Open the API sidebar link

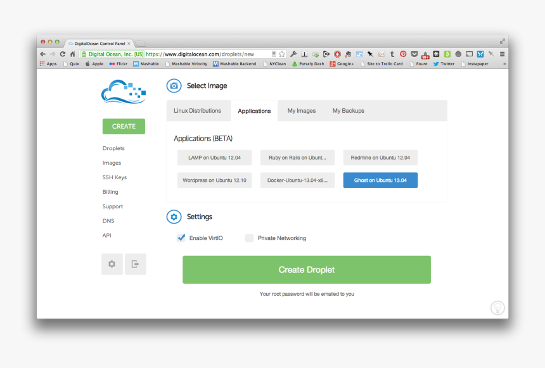[x=106, y=236]
